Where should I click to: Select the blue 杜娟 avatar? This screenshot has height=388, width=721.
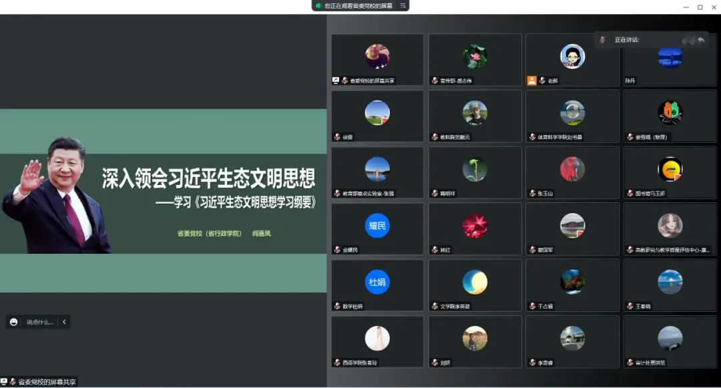coord(377,282)
